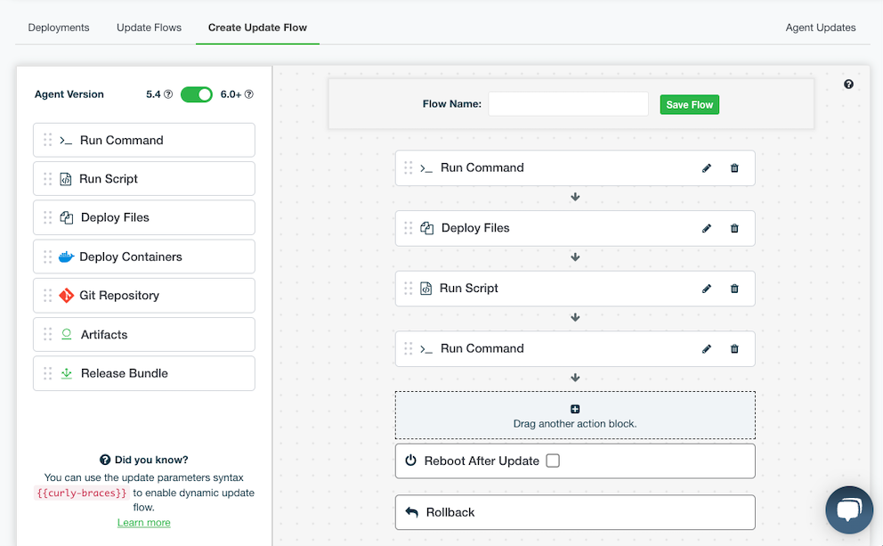The width and height of the screenshot is (883, 546).
Task: Click the Agent Updates link
Action: [820, 28]
